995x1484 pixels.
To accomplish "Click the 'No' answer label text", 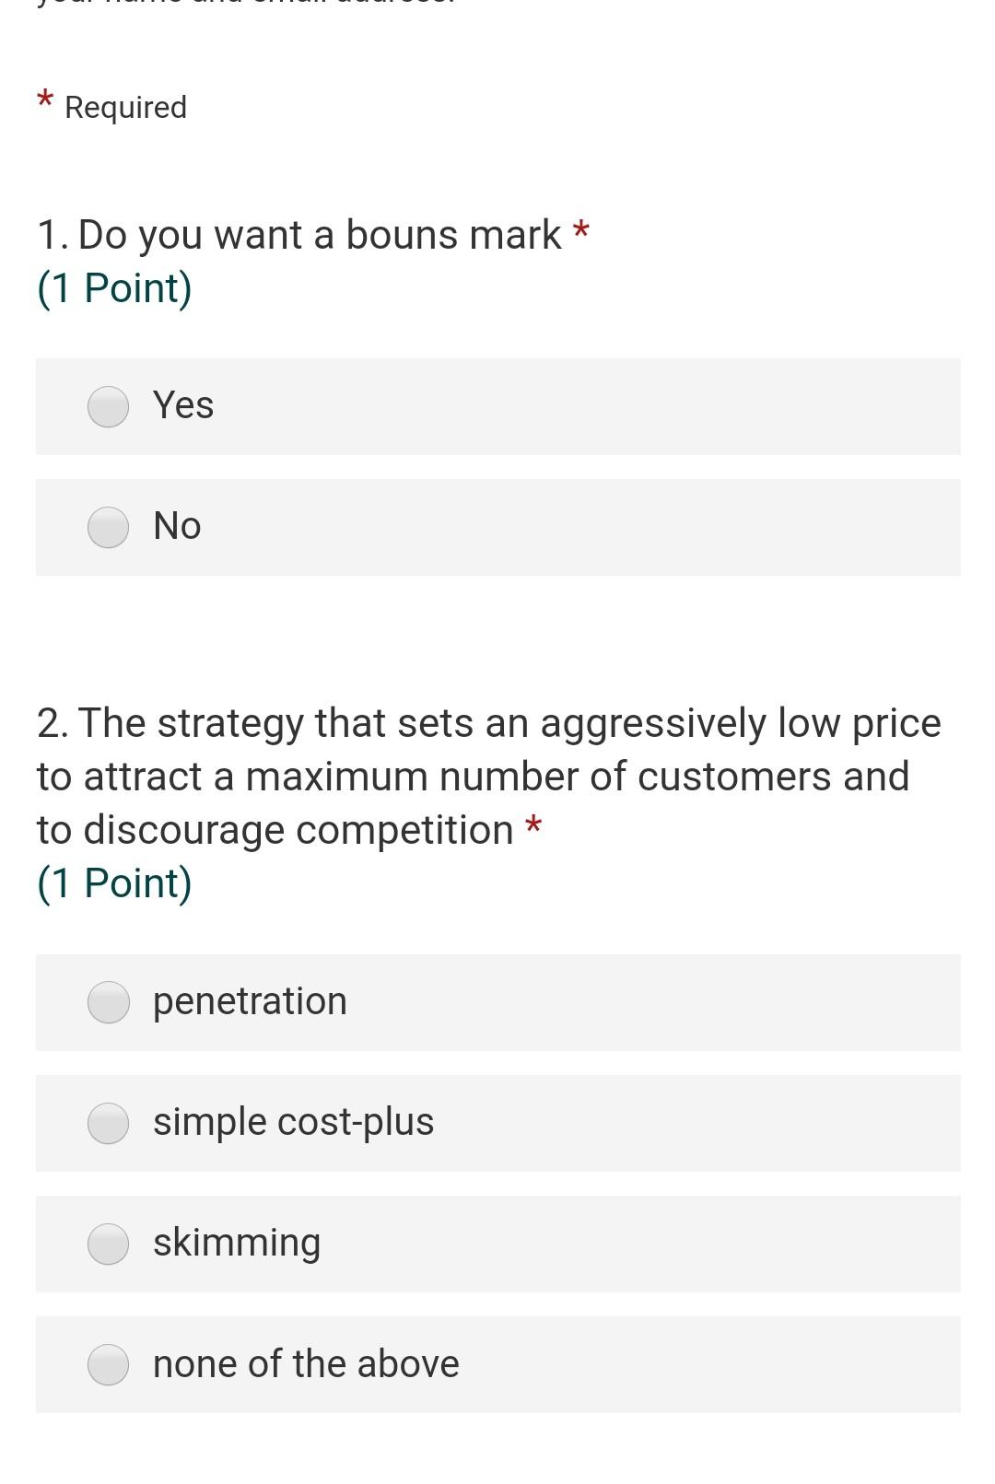I will pos(177,526).
